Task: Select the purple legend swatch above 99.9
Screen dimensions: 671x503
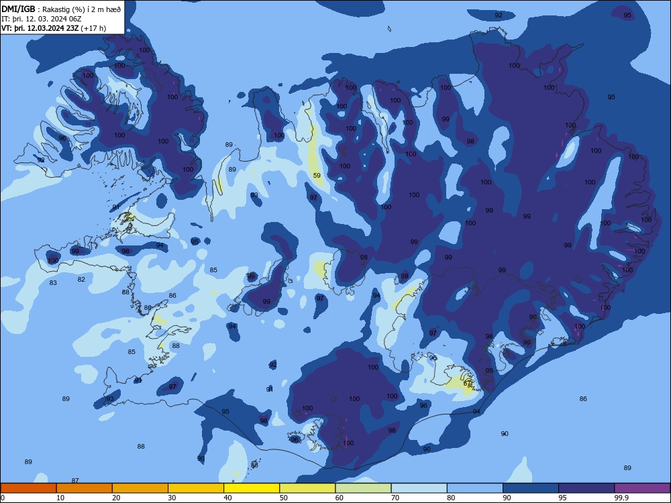Action: (x=642, y=488)
